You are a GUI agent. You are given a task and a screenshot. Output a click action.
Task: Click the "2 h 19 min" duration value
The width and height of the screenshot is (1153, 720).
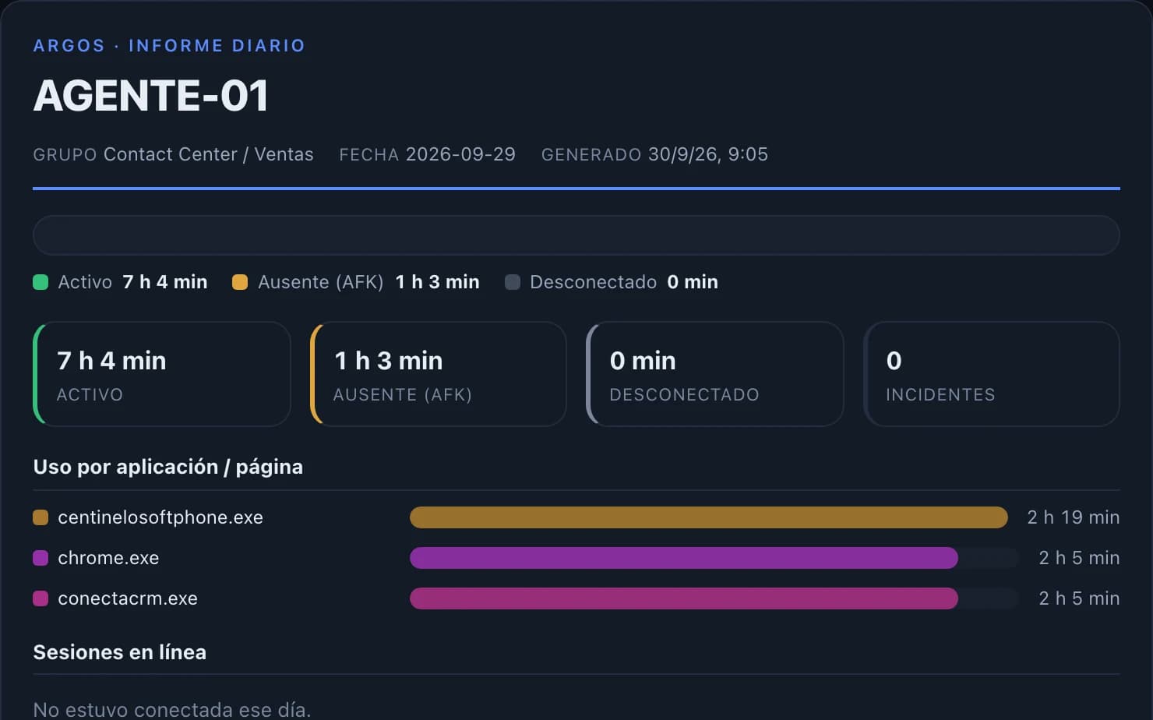[1074, 517]
